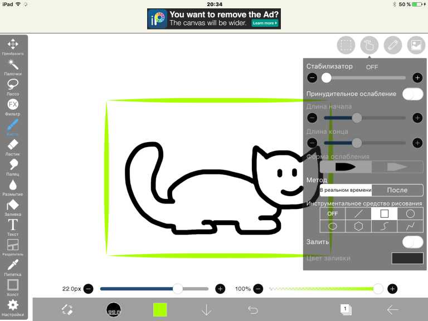Select the В реальном времени method

pos(346,190)
